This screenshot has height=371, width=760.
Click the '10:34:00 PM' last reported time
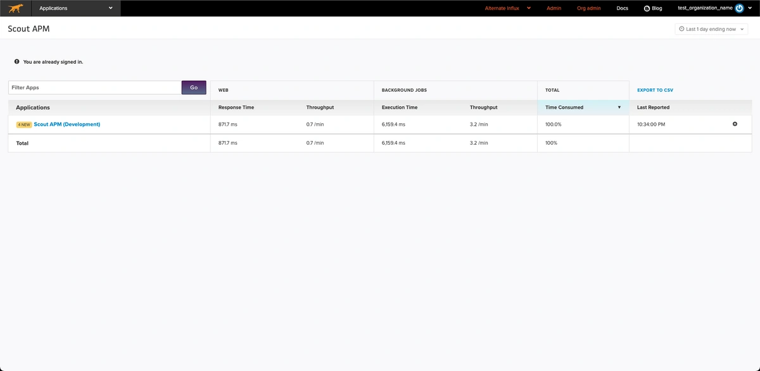pyautogui.click(x=651, y=125)
